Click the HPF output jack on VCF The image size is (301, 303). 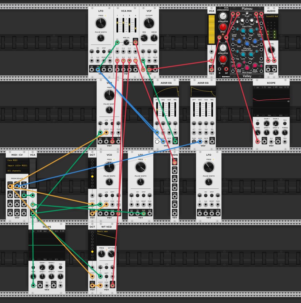click(155, 70)
